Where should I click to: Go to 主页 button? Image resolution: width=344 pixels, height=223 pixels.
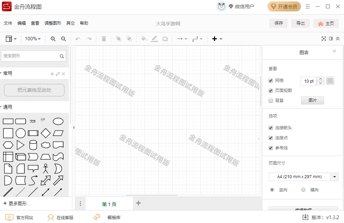(326, 24)
